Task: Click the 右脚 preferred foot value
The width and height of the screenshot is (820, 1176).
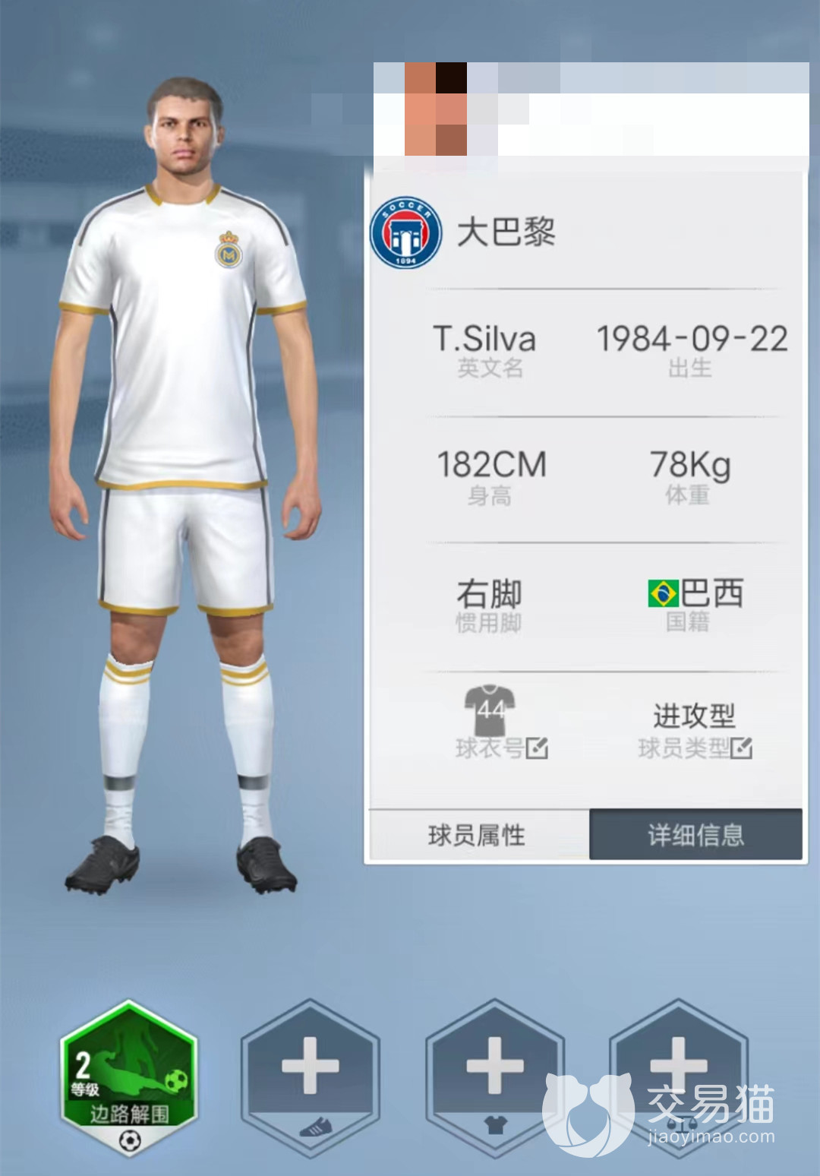Action: click(490, 593)
